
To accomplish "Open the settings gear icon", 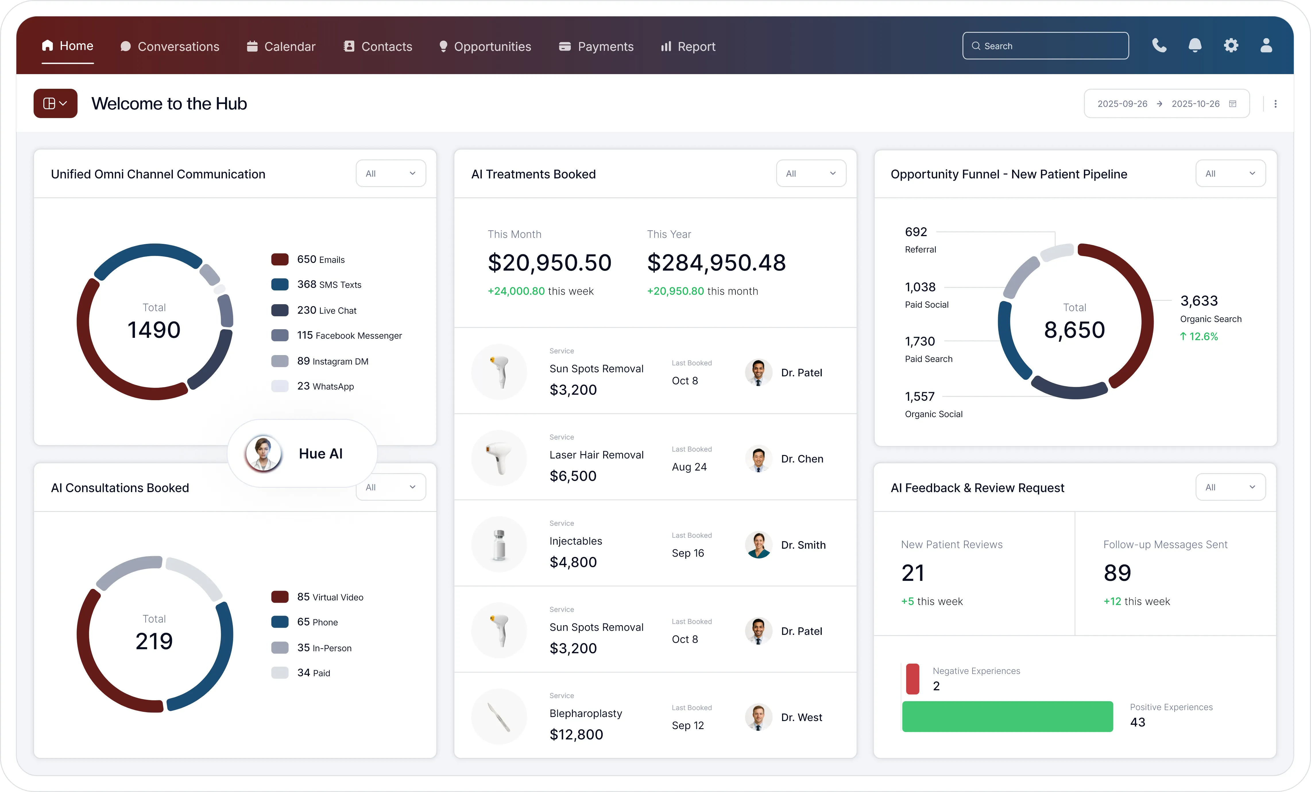I will click(x=1231, y=46).
